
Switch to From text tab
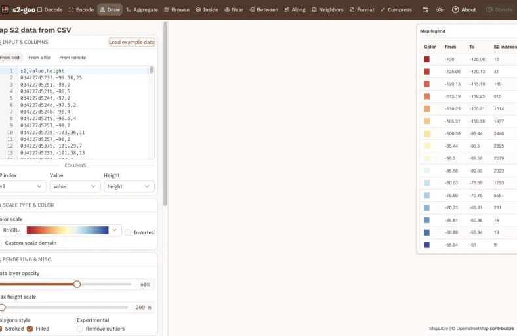click(x=10, y=57)
